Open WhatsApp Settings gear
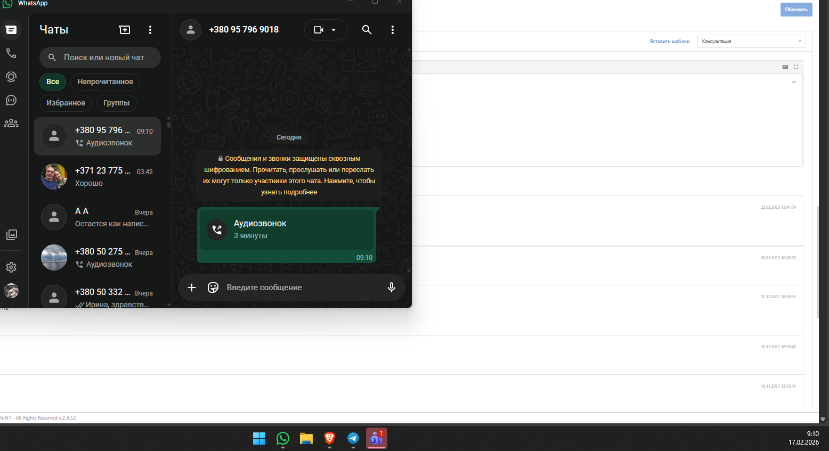Screen dimensions: 829x451 point(11,267)
